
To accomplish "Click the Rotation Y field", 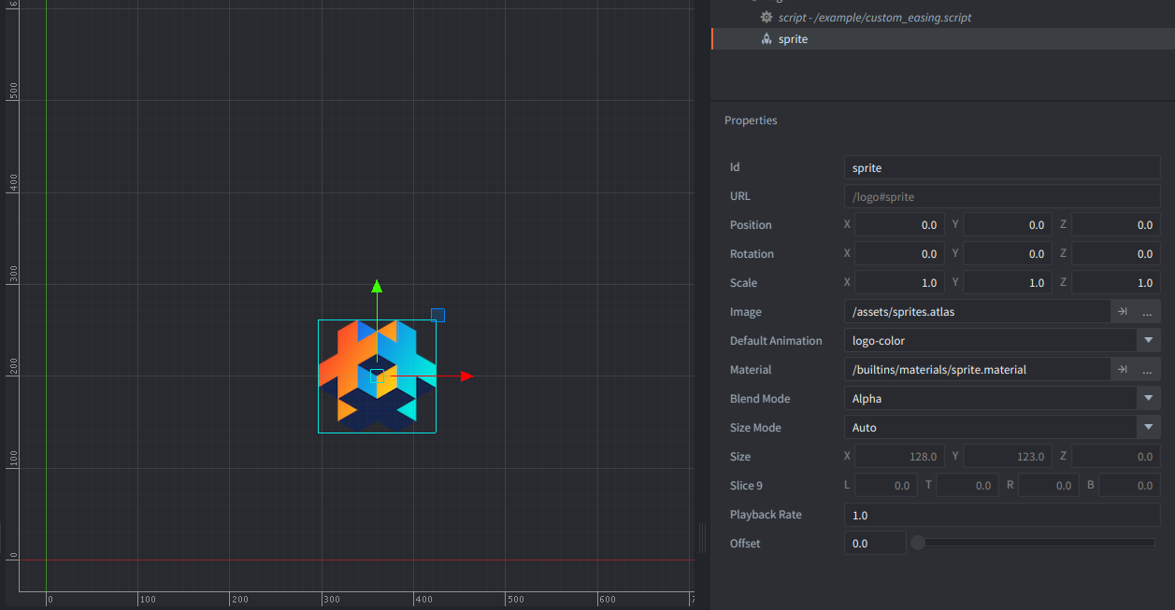I will point(1008,254).
